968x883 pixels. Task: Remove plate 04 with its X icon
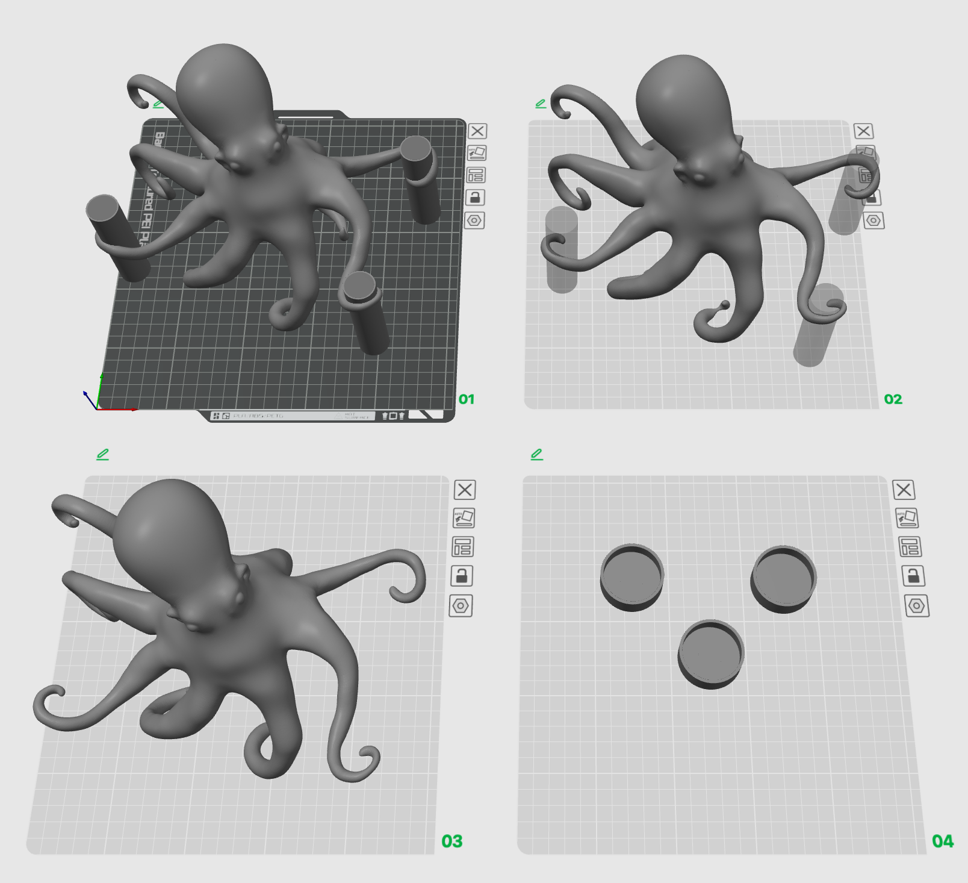[x=904, y=490]
